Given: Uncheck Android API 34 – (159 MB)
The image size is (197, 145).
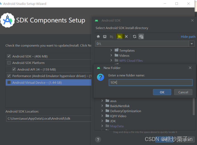Looking at the screenshot, I should (x=14, y=69).
